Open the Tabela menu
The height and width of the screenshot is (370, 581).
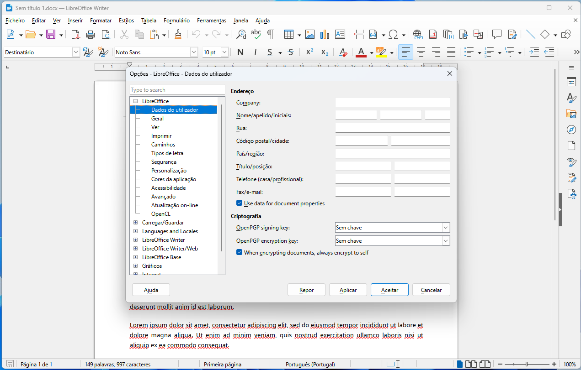(x=149, y=21)
